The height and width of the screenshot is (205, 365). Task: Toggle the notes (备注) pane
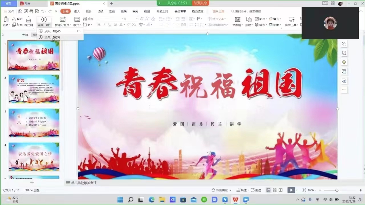pyautogui.click(x=242, y=190)
